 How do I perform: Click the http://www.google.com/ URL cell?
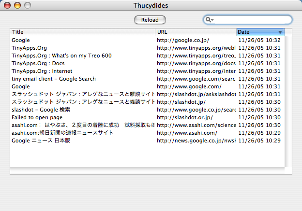coord(189,86)
